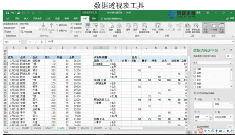Collapse the 阿迪达斯 group in pivot table
This screenshot has height=135, width=235.
pos(95,83)
